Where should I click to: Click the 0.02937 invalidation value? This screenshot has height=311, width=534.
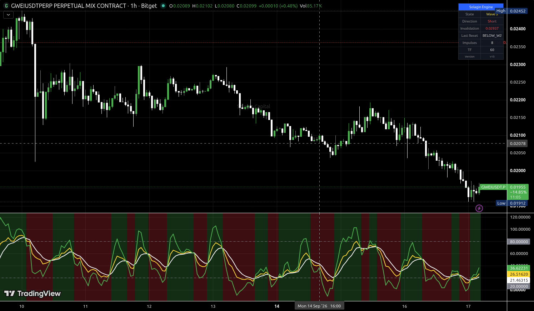click(x=492, y=29)
